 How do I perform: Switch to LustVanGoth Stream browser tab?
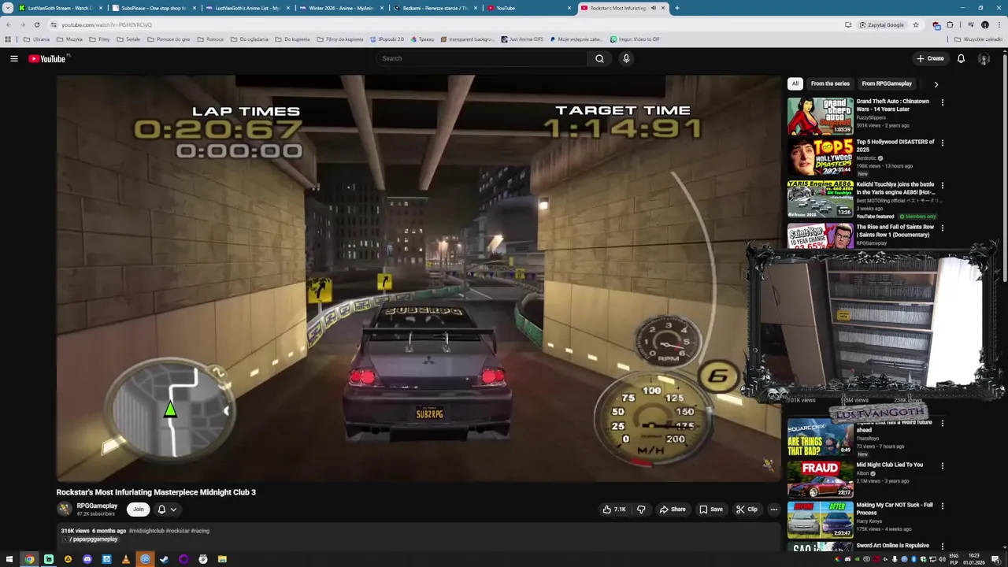tap(60, 8)
